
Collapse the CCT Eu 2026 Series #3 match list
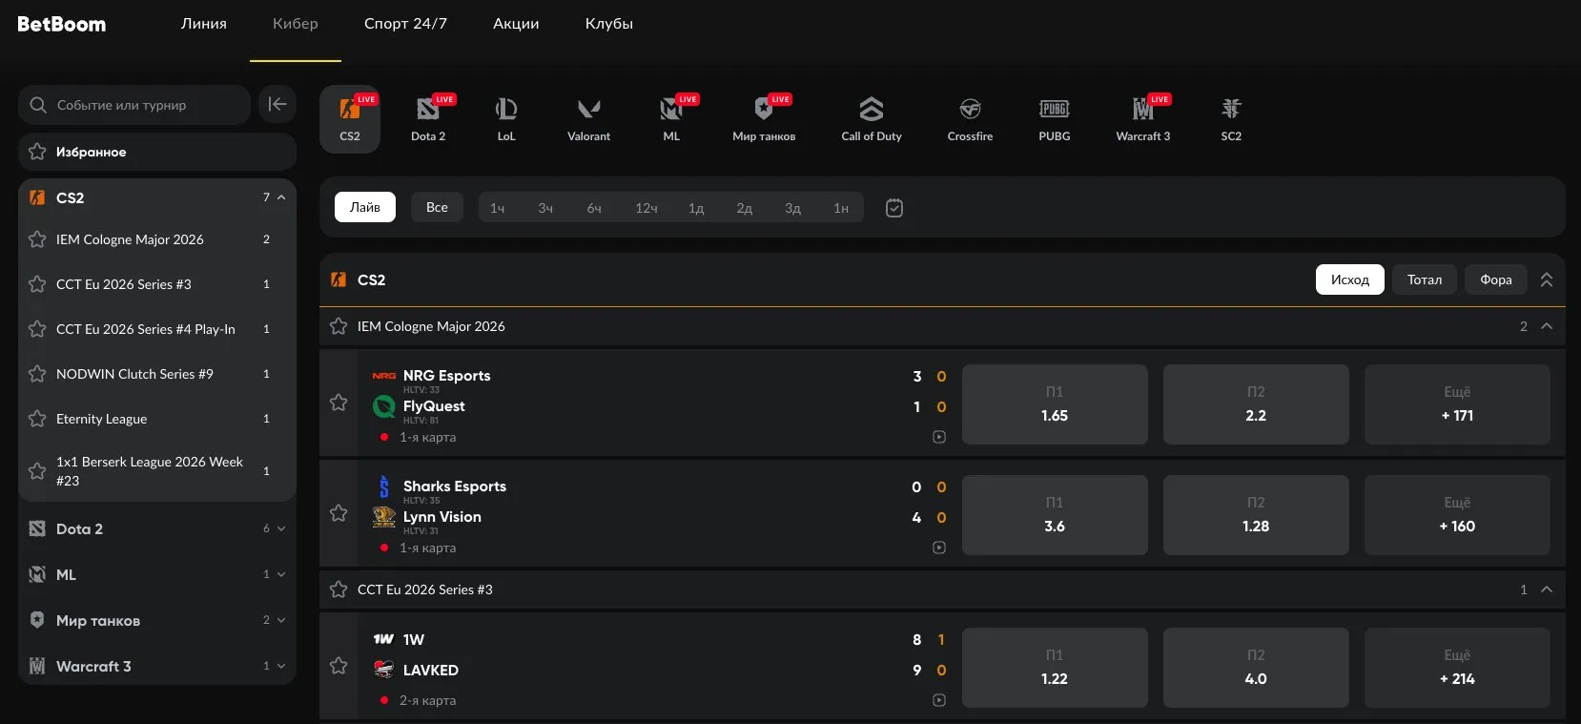tap(1547, 590)
